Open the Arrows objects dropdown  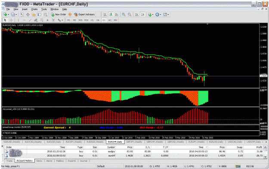click(x=60, y=20)
